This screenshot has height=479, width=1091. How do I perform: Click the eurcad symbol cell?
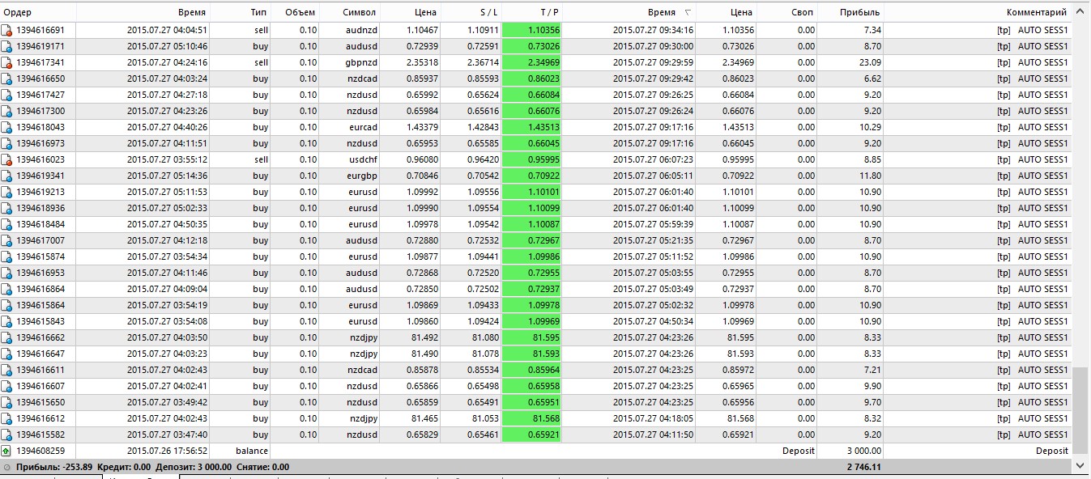tap(363, 127)
